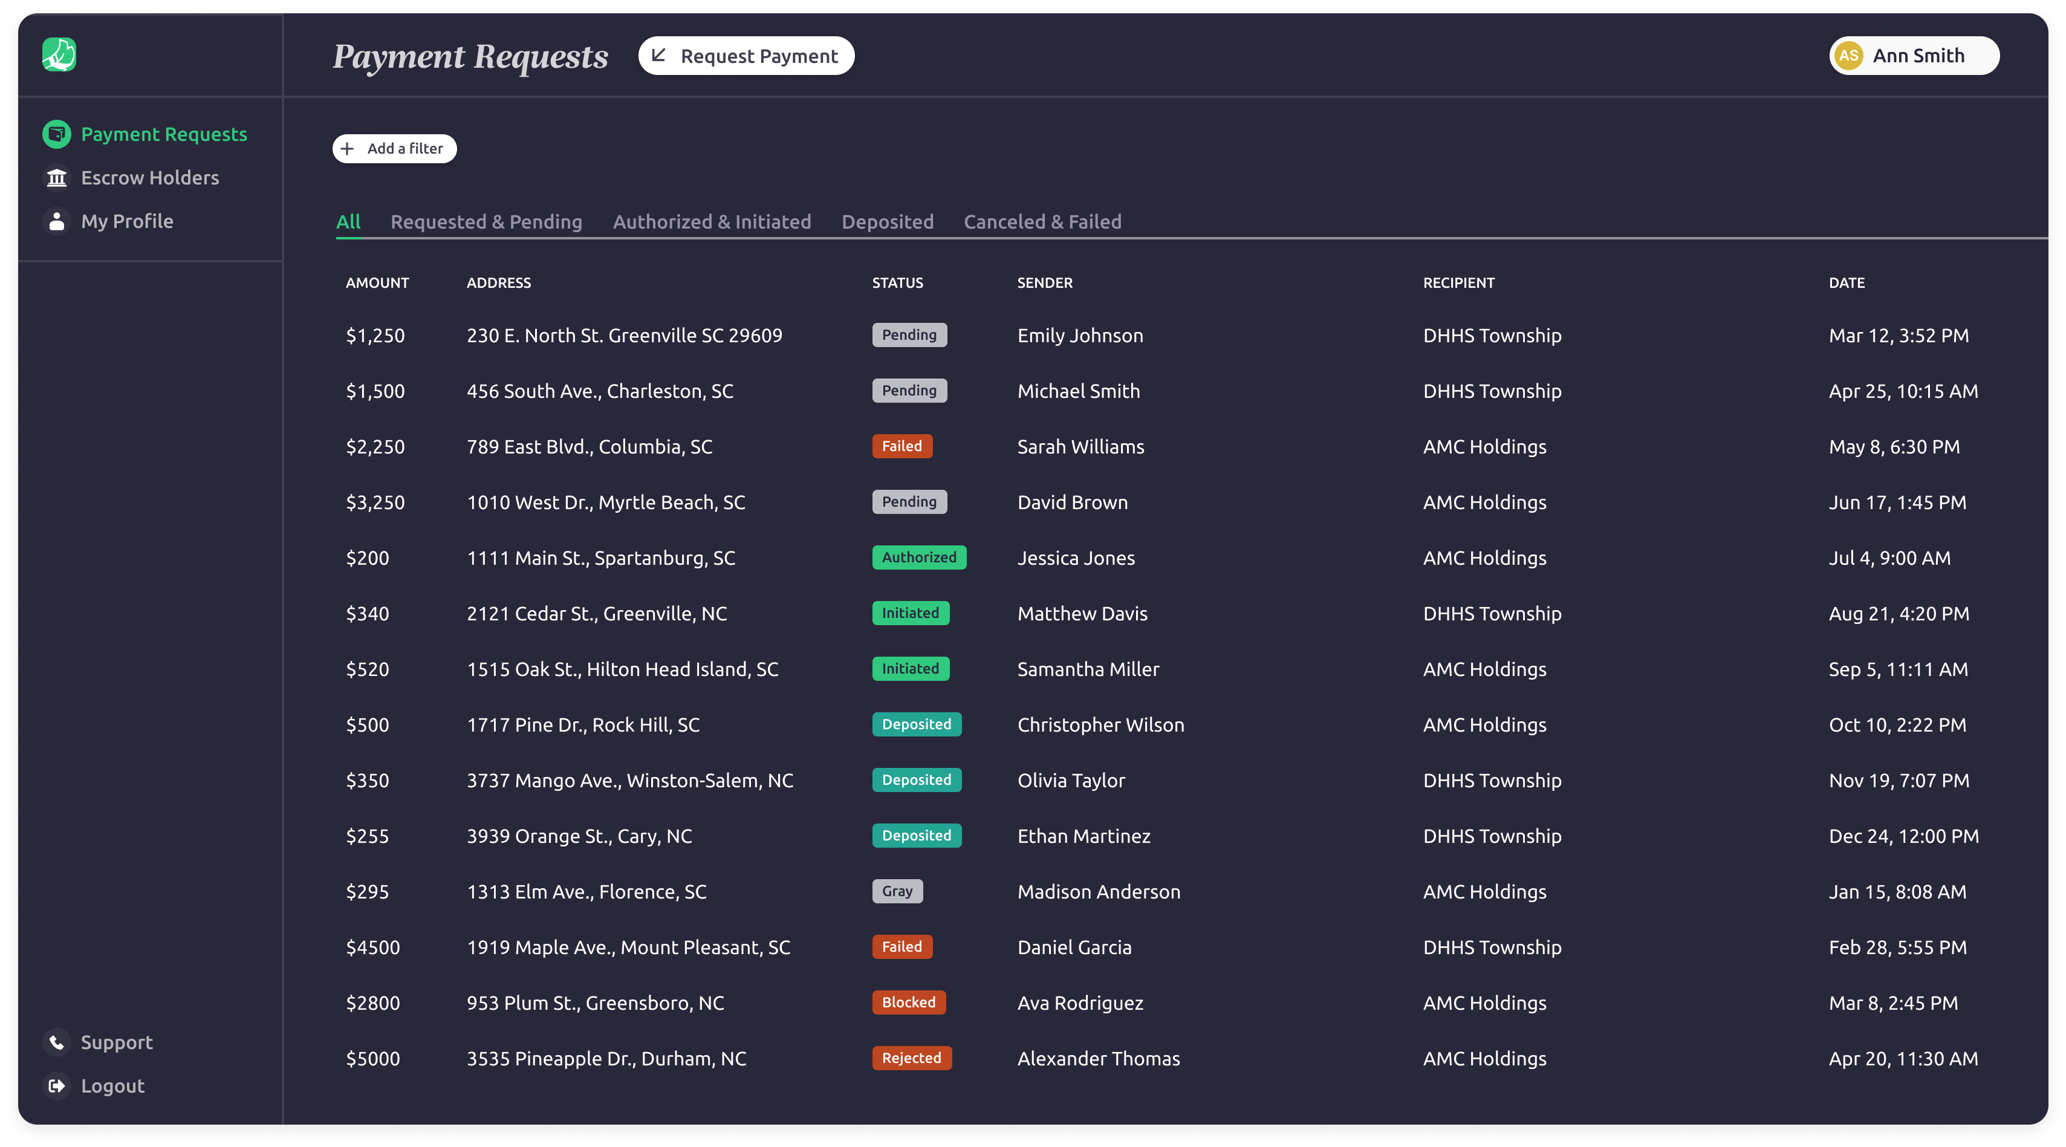Image resolution: width=2066 pixels, height=1147 pixels.
Task: Click the AMOUNT column header
Action: pos(378,282)
